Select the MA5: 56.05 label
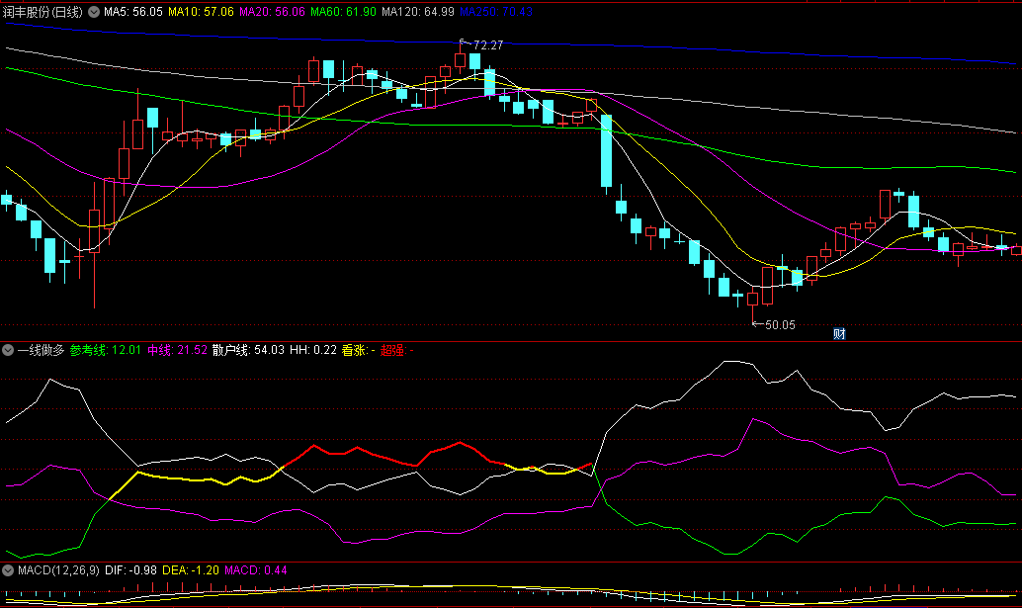Viewport: 1022px width, 608px height. point(133,12)
